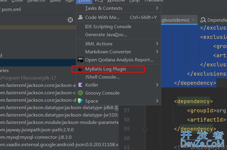Open Kotlin menu entry

click(118, 85)
